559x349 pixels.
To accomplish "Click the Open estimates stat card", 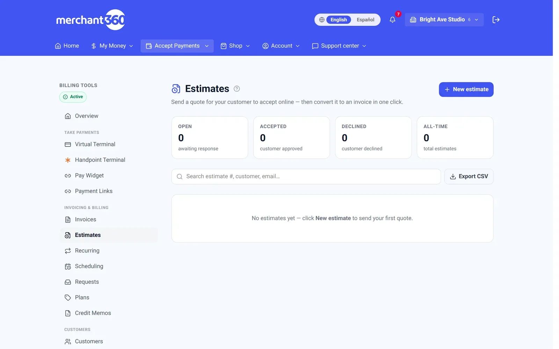I will click(x=210, y=138).
